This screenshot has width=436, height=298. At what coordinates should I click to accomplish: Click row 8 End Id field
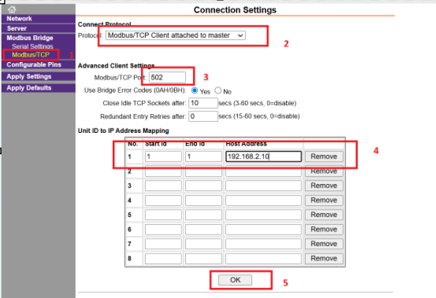pos(203,259)
